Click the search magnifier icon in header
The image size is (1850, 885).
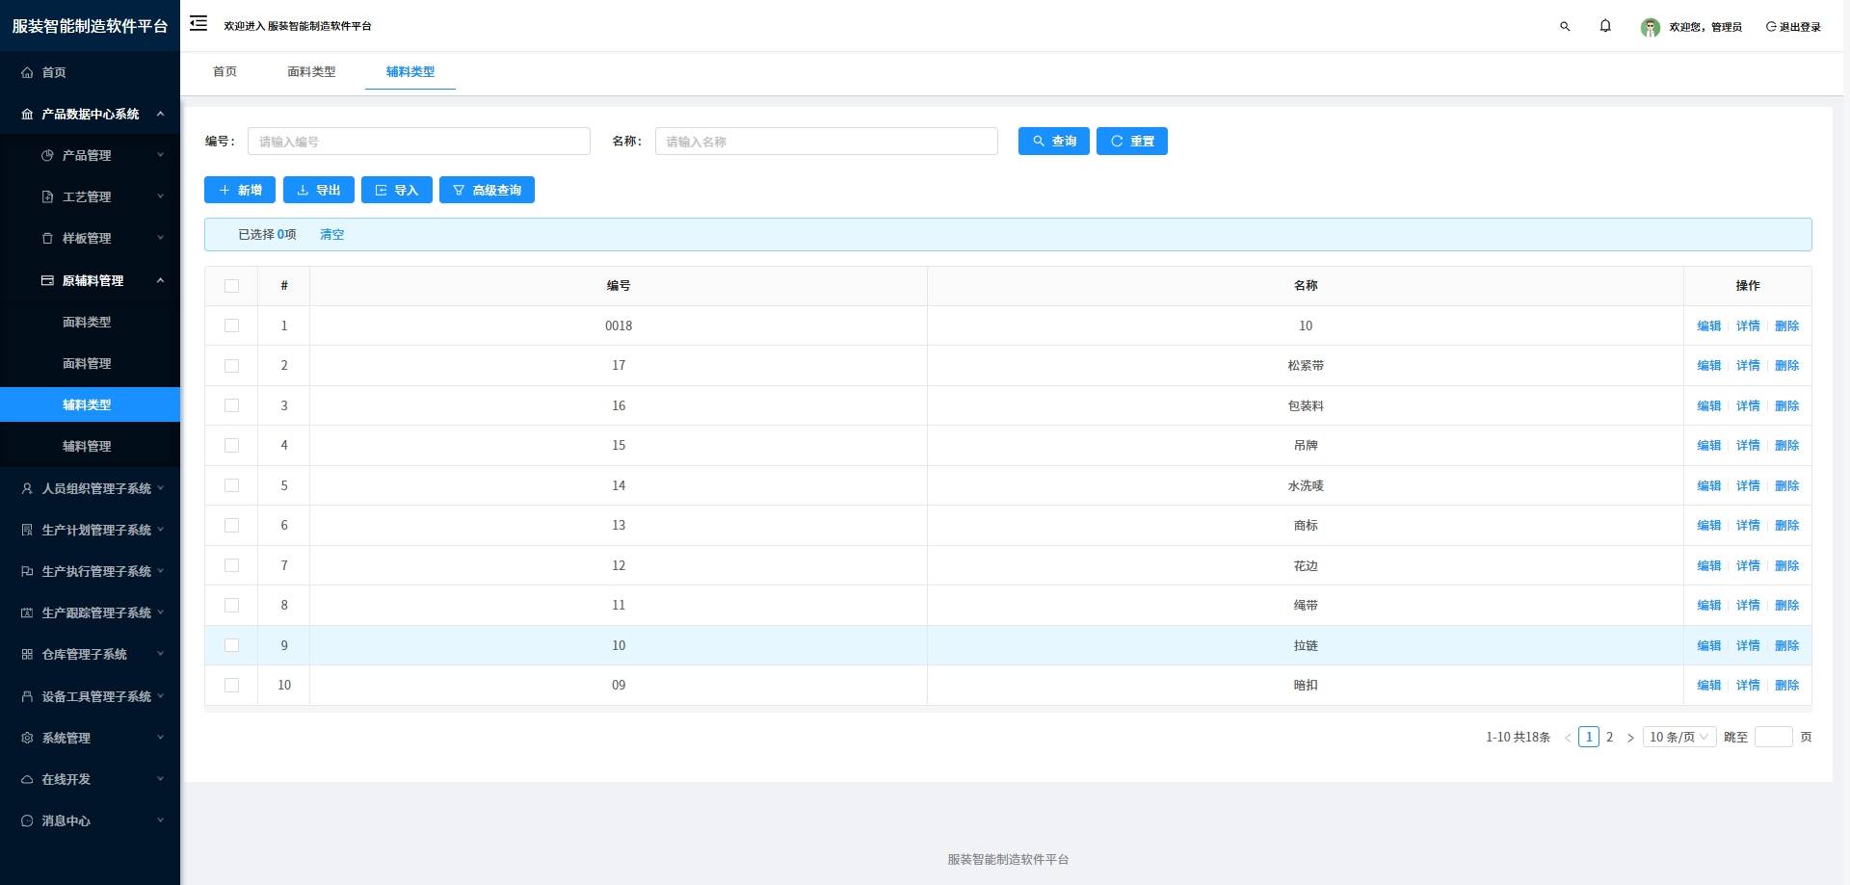pyautogui.click(x=1565, y=27)
